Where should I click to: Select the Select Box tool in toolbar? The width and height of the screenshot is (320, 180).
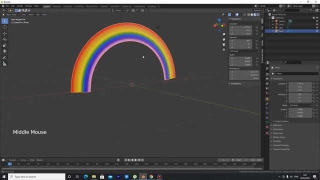(x=4, y=21)
